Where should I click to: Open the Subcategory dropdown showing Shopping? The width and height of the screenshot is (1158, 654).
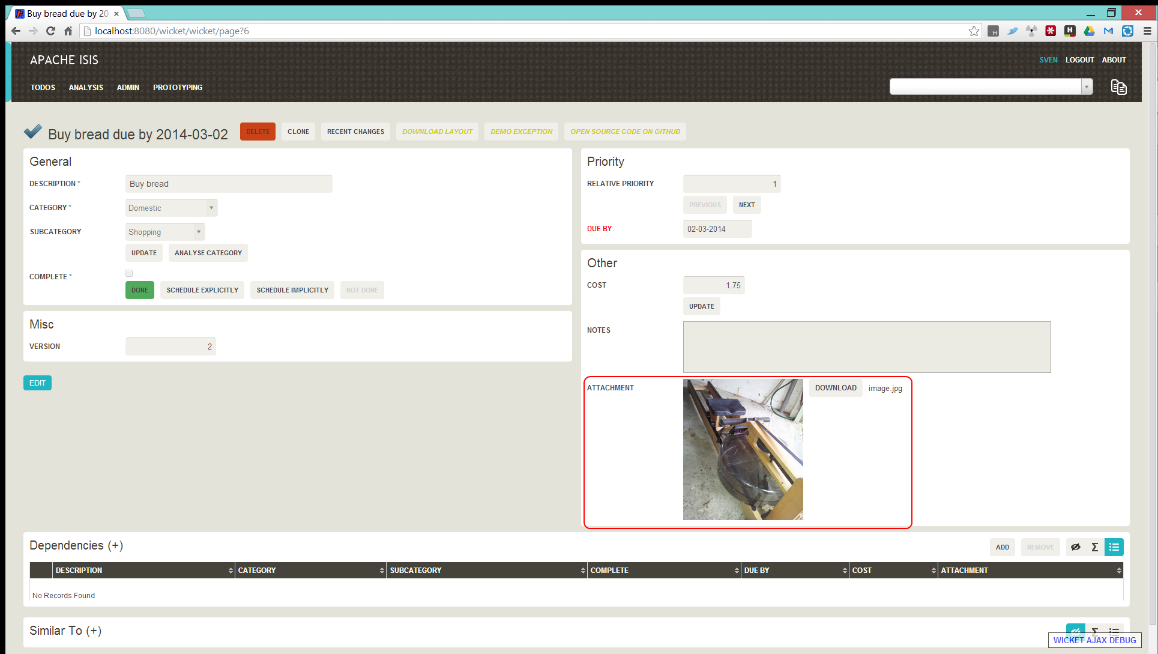coord(165,232)
